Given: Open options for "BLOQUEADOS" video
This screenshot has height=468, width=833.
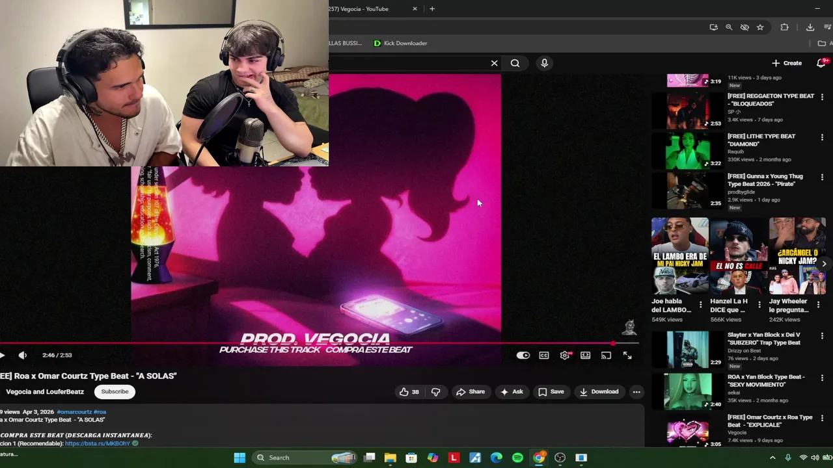Looking at the screenshot, I should 822,97.
